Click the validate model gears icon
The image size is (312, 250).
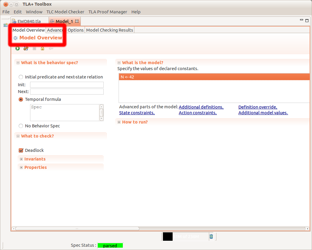point(26,48)
